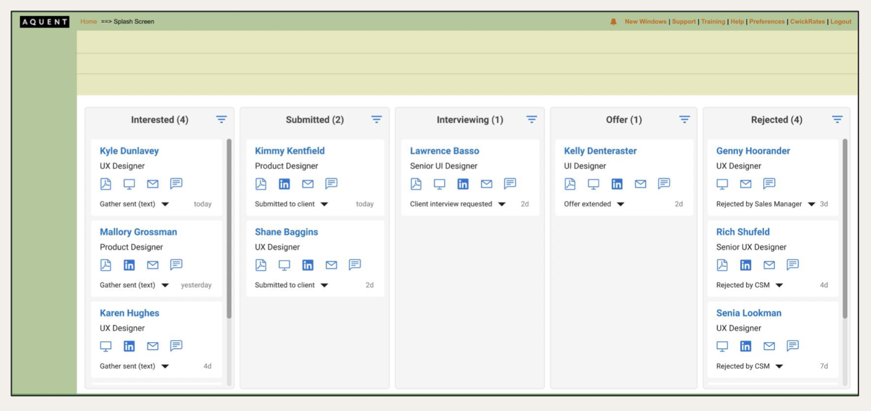Open Shane Baggins' portfolio monitor icon
871x411 pixels.
tap(284, 265)
